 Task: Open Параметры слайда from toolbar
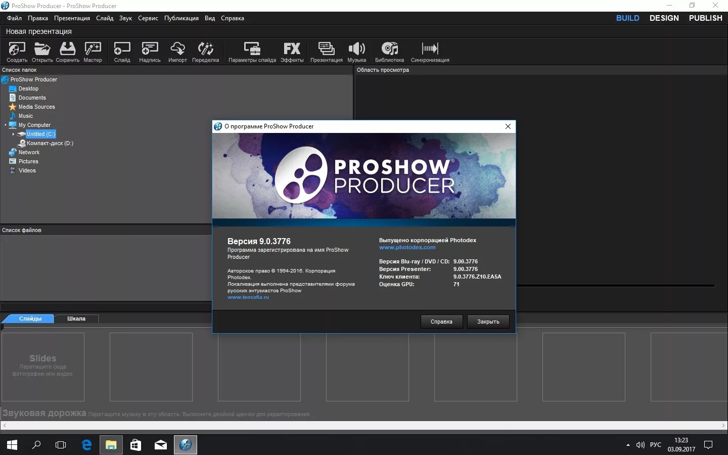(x=252, y=52)
